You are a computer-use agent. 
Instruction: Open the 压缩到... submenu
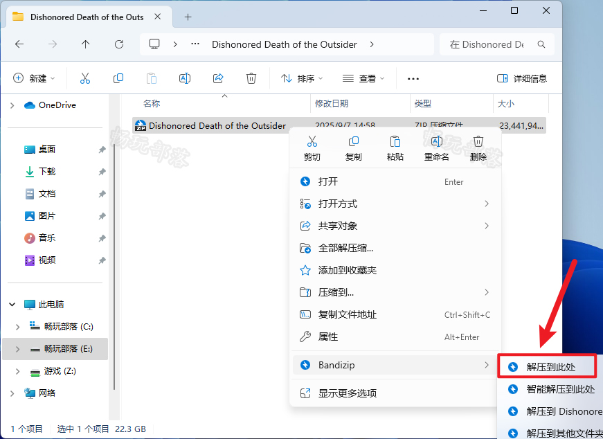pyautogui.click(x=395, y=292)
